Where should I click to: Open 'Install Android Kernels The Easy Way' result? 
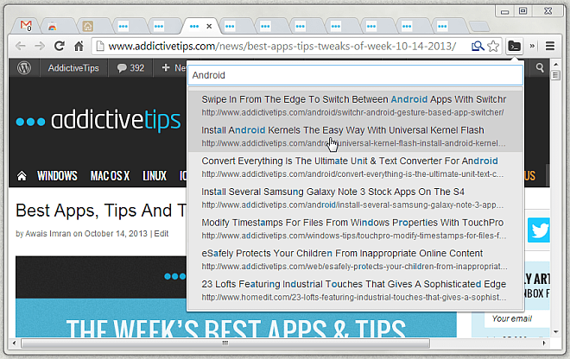(355, 136)
